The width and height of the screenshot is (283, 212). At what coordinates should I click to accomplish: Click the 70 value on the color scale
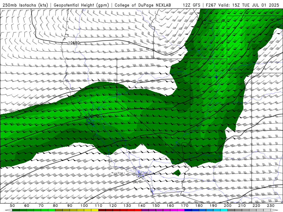pos(41,206)
